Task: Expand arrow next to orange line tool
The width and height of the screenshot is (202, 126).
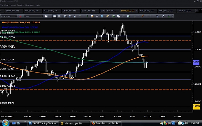Action: (x=146, y=16)
